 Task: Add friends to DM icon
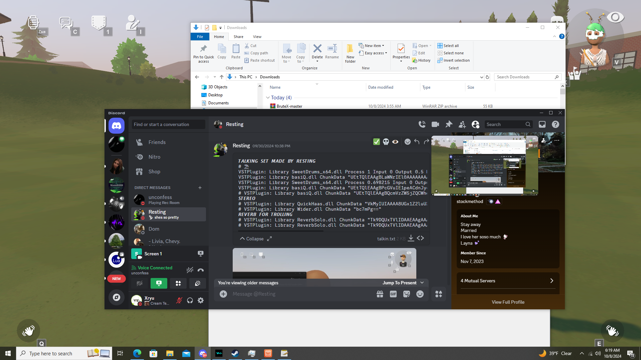462,124
